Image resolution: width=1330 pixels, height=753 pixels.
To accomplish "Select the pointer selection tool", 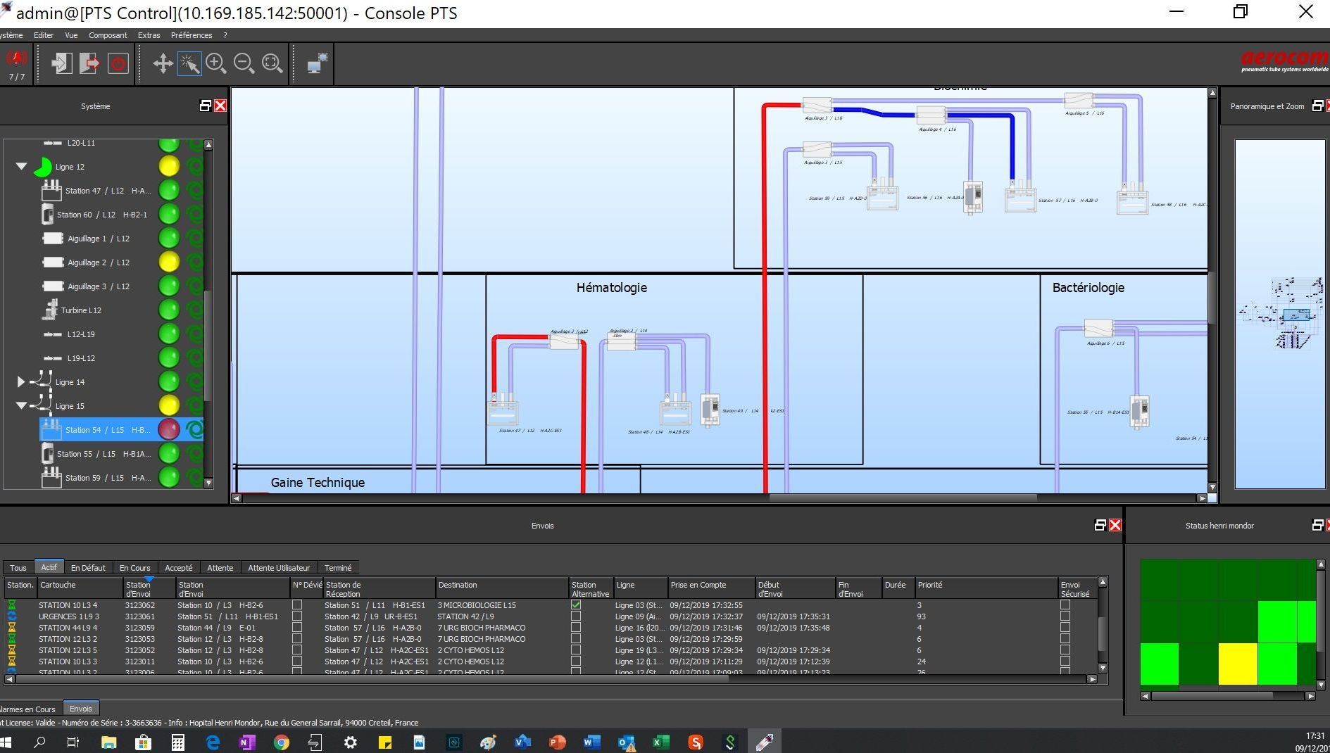I will coord(189,63).
